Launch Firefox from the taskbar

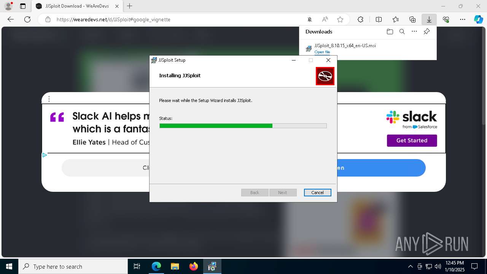coord(194,266)
